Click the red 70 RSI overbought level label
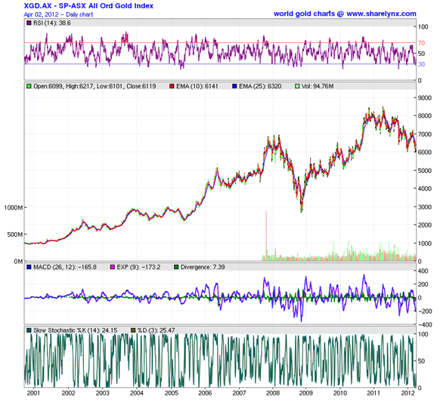 point(421,43)
